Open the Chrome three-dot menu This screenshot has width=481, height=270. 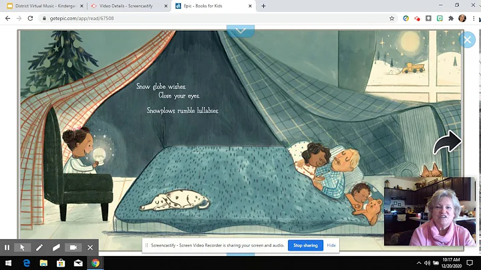click(x=474, y=19)
